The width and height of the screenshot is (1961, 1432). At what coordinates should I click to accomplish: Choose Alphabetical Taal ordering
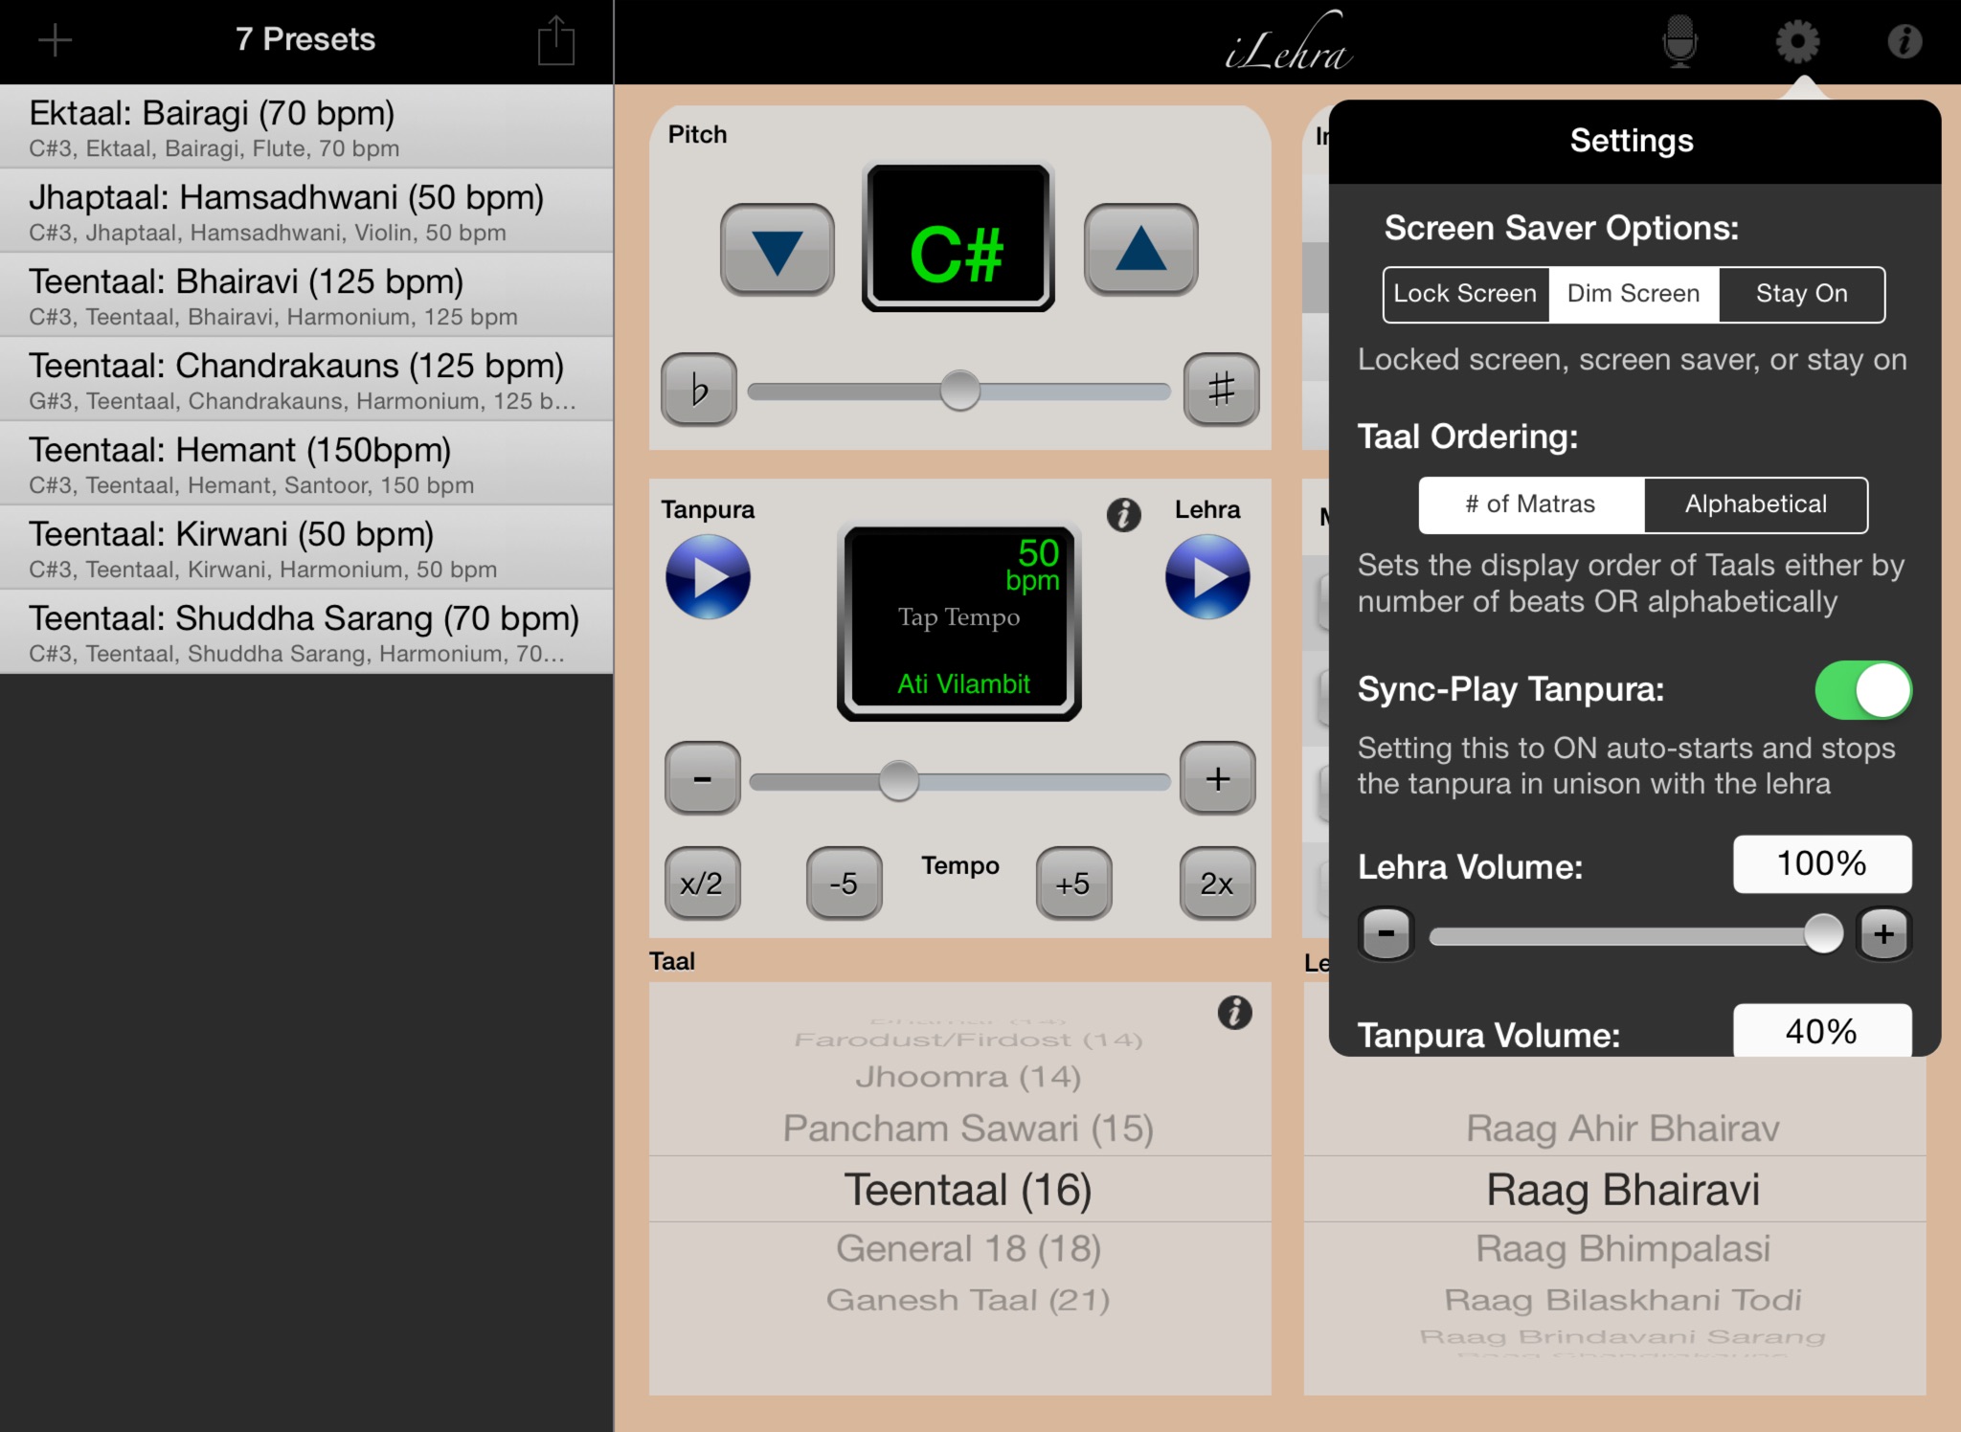tap(1755, 504)
